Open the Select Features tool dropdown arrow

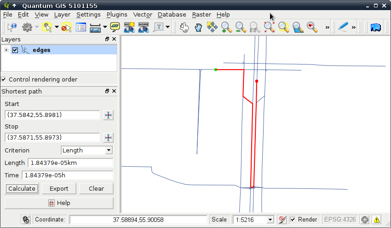click(x=57, y=27)
